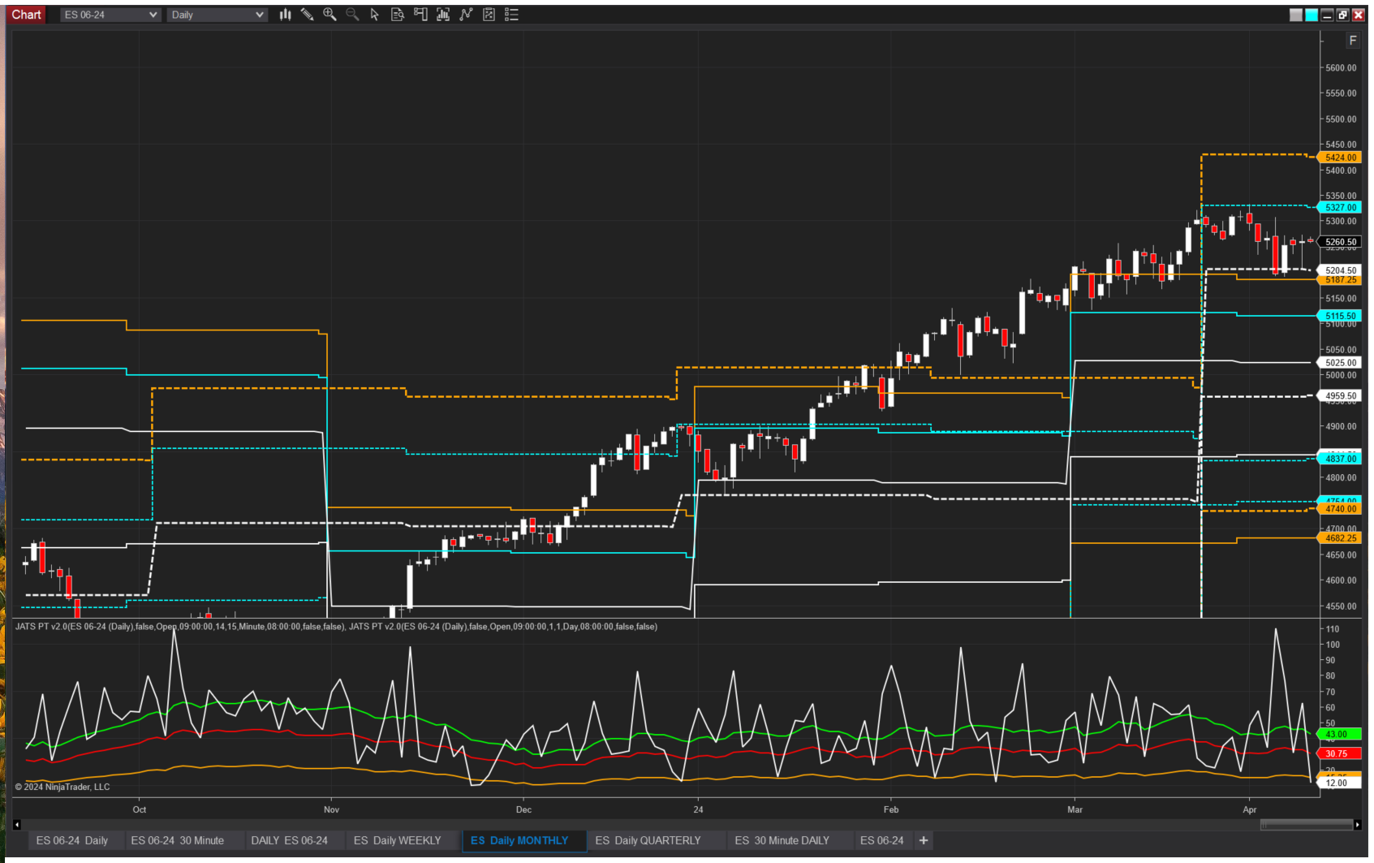Activate the cursor pointer tool
Screen dimensions: 1374x863
pos(374,14)
